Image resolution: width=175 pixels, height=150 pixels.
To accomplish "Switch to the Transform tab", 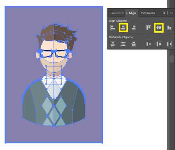I will (117, 13).
